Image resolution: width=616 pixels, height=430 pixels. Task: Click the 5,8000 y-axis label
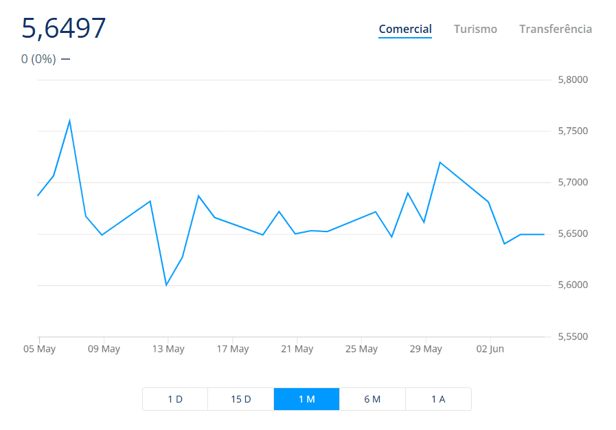coord(573,80)
